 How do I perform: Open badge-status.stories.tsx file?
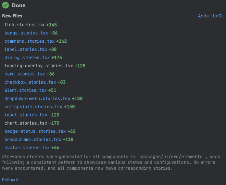point(35,131)
